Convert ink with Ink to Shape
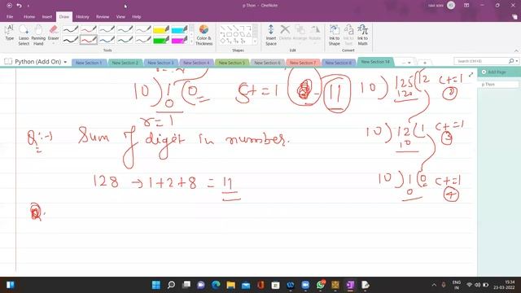Screen dimensions: 521x293 [x=335, y=35]
